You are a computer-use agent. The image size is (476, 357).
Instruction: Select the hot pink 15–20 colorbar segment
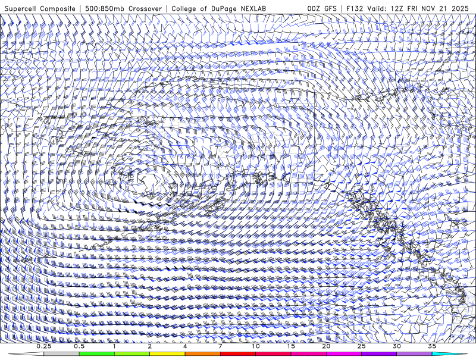click(x=308, y=354)
